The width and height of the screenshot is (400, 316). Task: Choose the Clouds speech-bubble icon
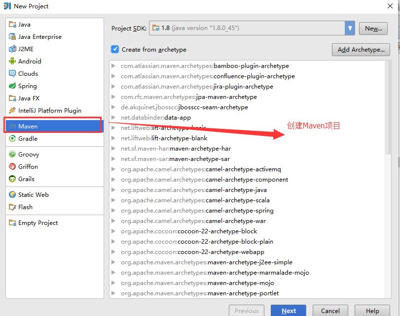pos(12,74)
